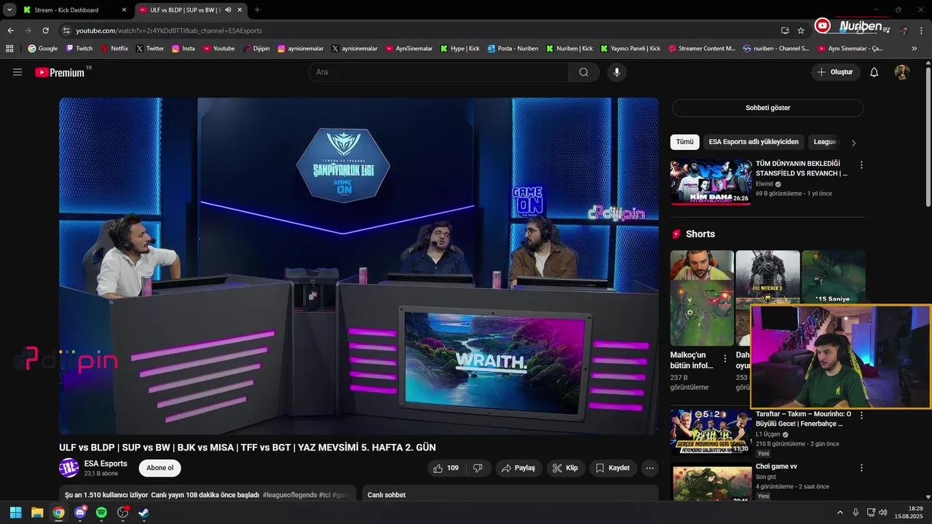Screen dimensions: 932x524
Task: Go to the YouTube Premium home logo
Action: click(x=60, y=72)
